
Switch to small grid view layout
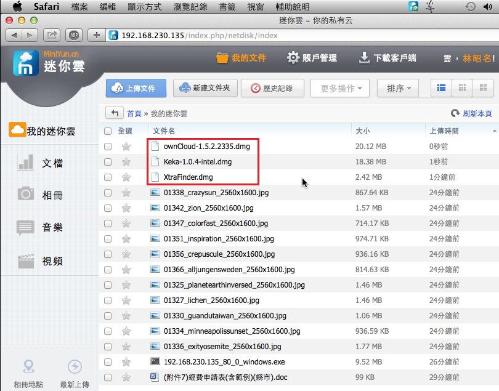tap(462, 88)
